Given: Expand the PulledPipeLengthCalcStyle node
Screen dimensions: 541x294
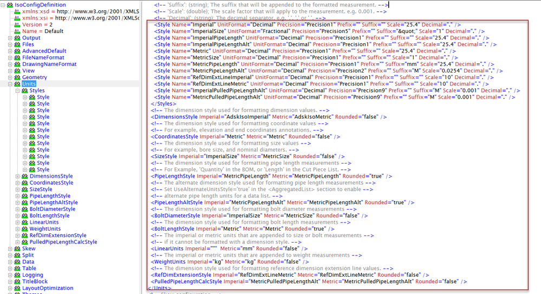Looking at the screenshot, I should click(17, 242).
